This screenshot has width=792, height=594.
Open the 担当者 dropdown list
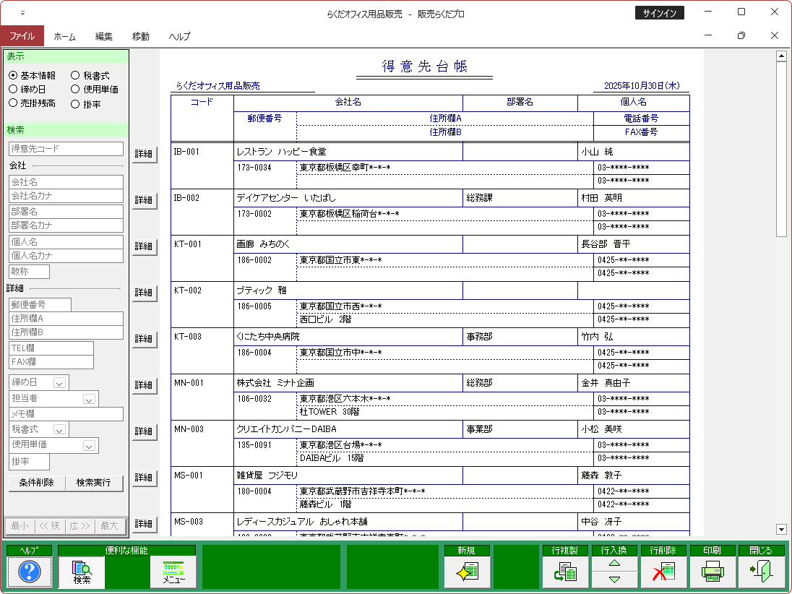[x=89, y=399]
